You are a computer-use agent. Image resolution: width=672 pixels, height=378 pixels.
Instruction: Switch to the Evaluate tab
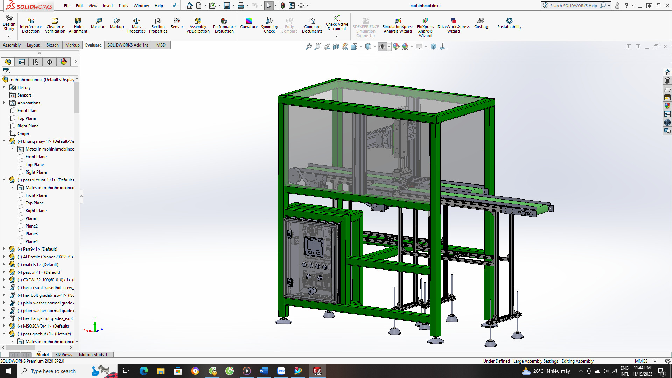pyautogui.click(x=93, y=45)
